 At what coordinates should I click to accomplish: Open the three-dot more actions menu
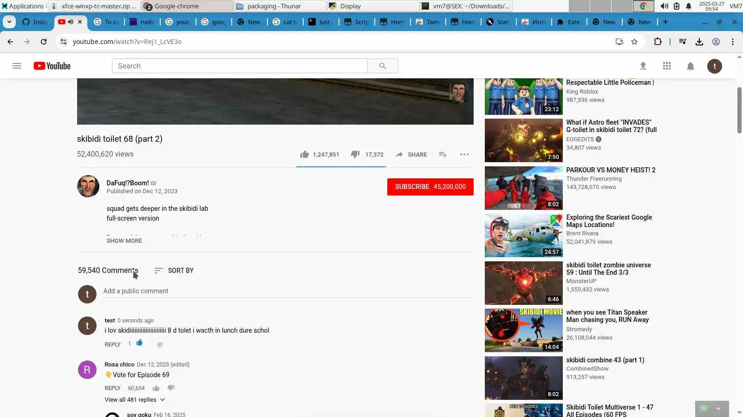tap(464, 154)
